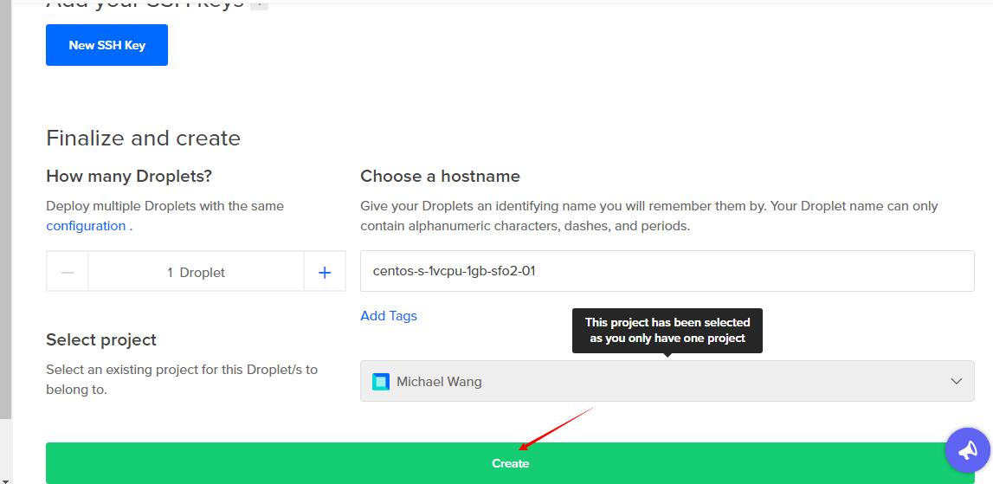Expand project list using the chevron arrow
The width and height of the screenshot is (993, 484).
[x=956, y=382]
